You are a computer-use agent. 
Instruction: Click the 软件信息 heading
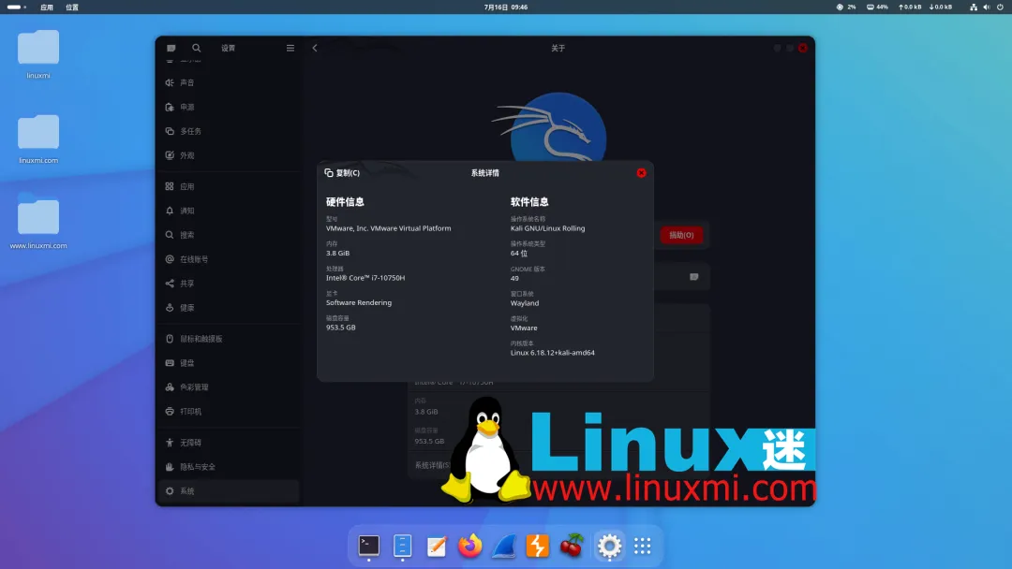click(529, 202)
